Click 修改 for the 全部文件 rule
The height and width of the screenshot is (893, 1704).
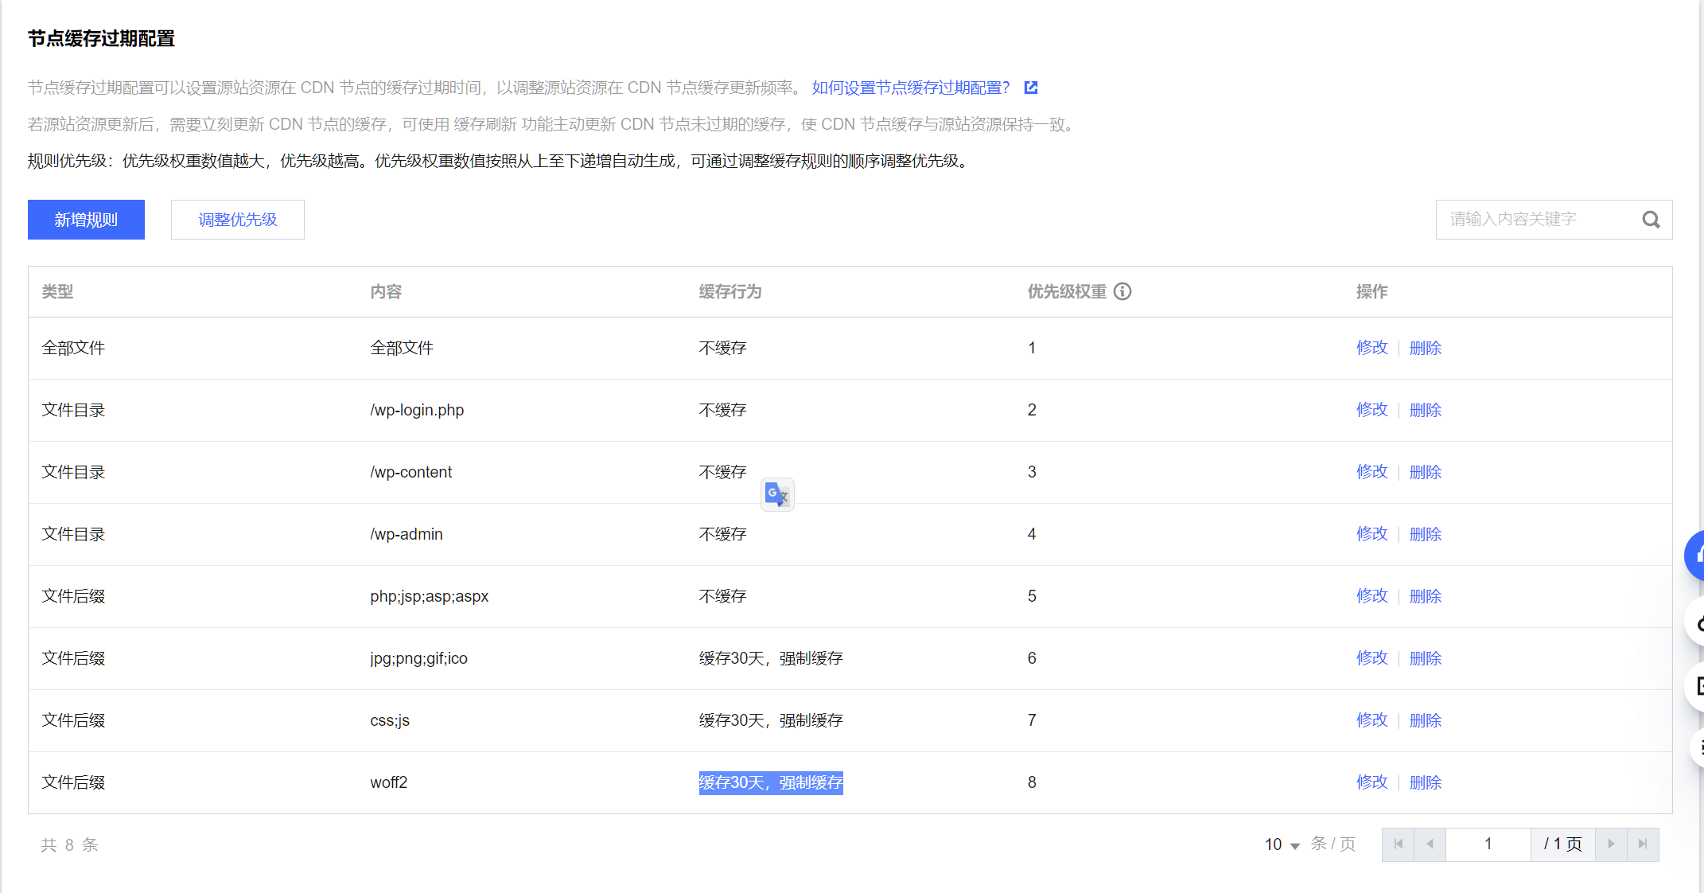[1371, 348]
